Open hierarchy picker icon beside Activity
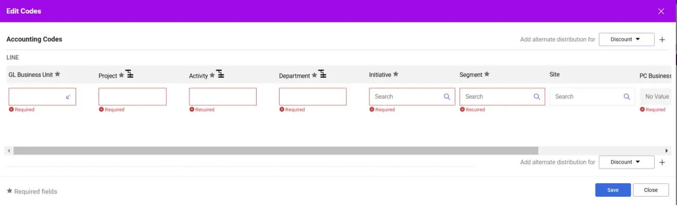The width and height of the screenshot is (677, 205). 220,74
